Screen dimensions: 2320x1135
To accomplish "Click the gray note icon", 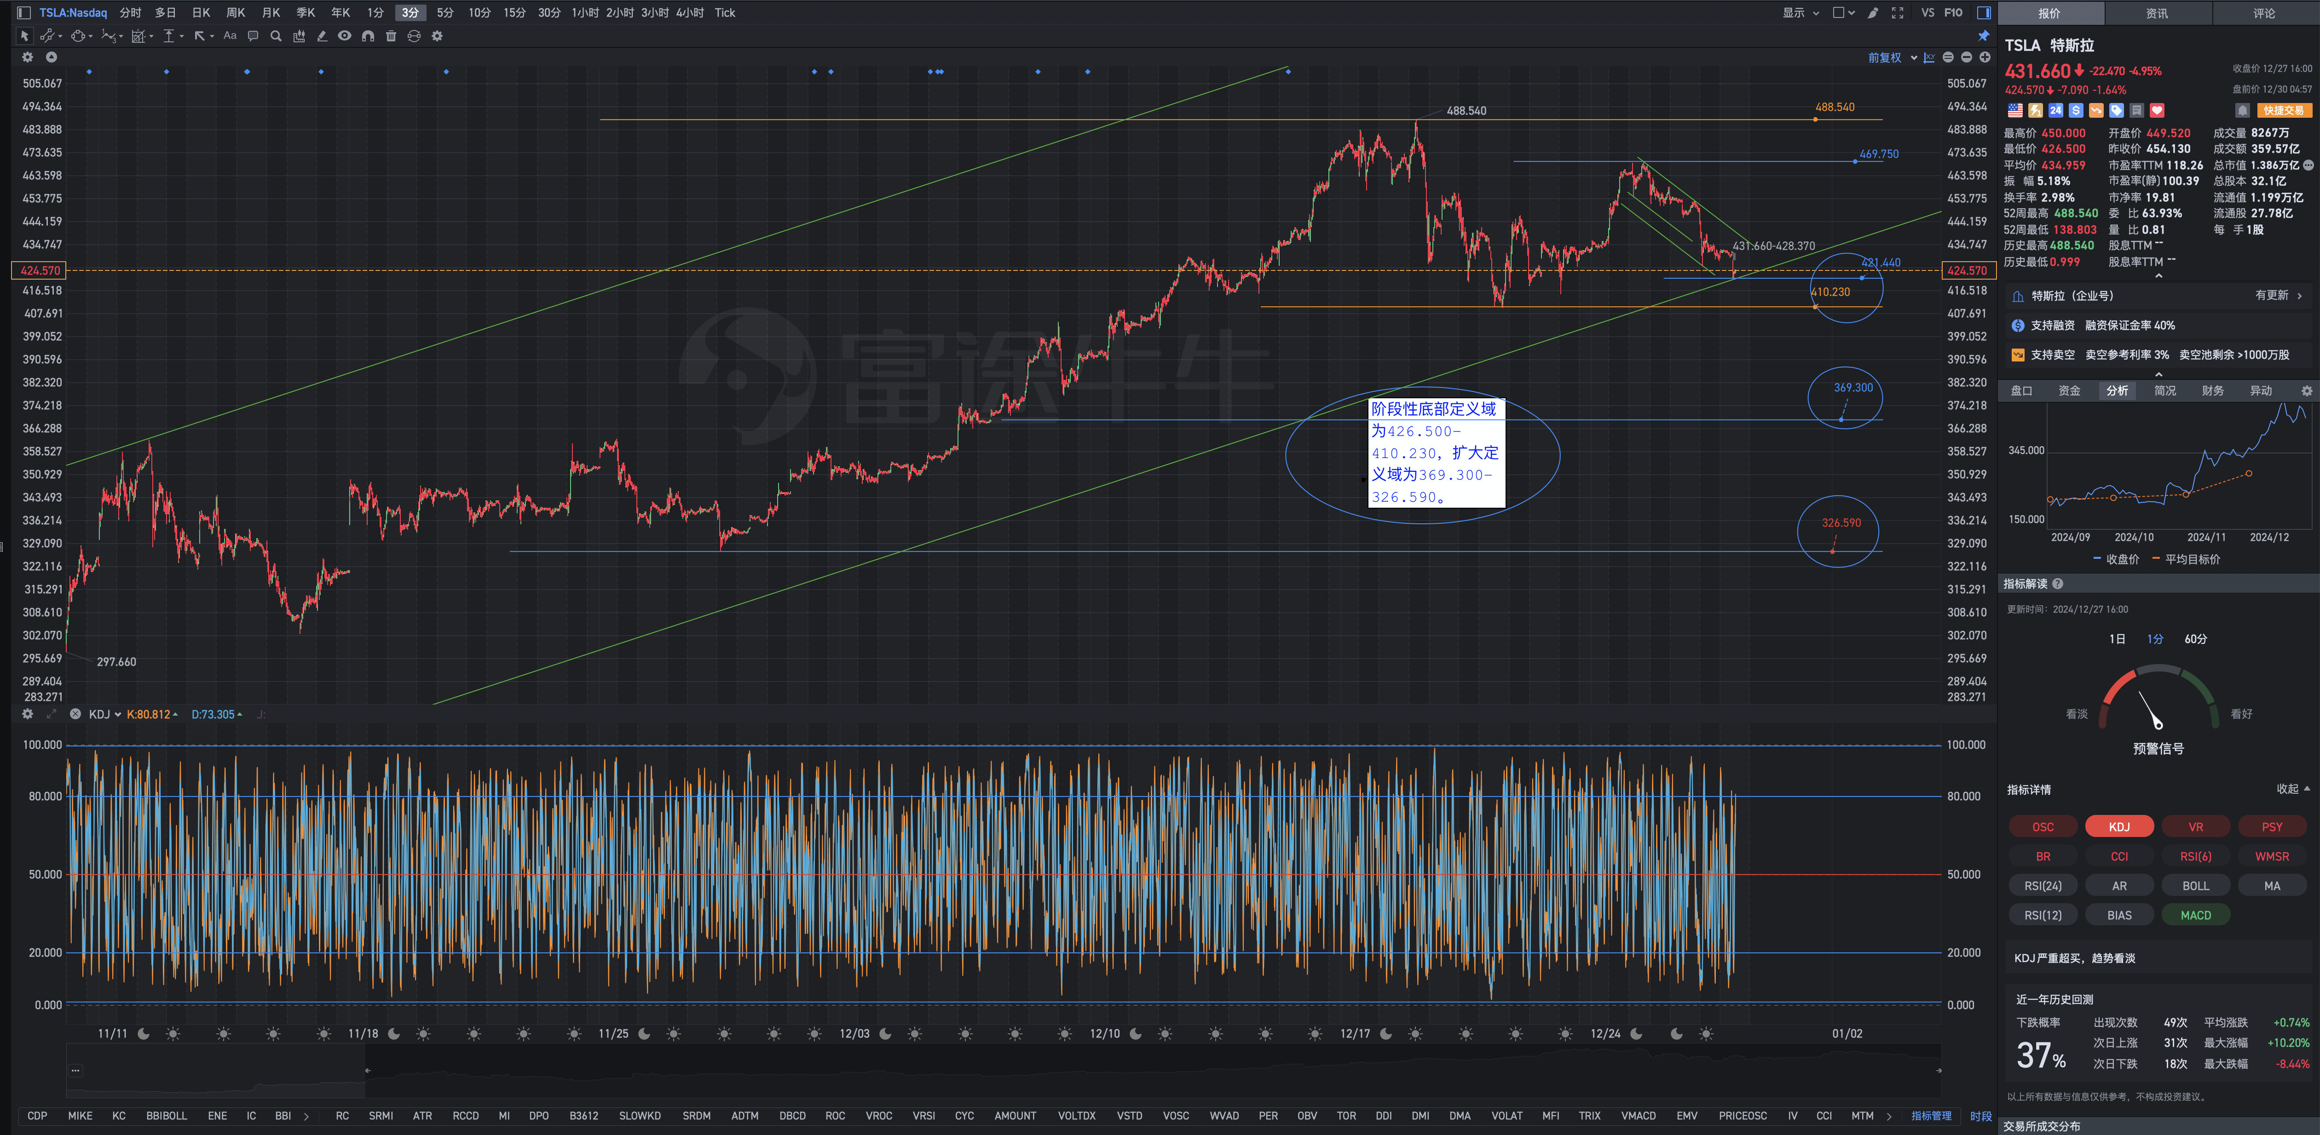I will coord(2136,111).
